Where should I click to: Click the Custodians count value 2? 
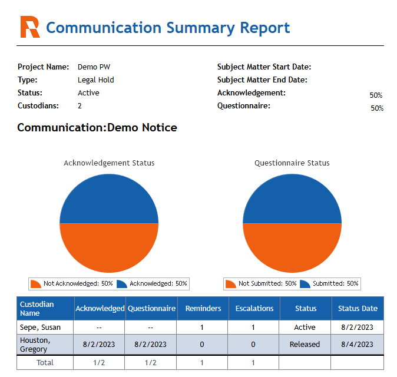point(80,106)
